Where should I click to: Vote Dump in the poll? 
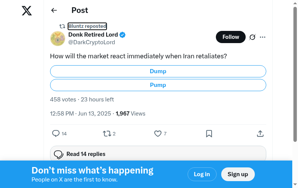point(158,71)
